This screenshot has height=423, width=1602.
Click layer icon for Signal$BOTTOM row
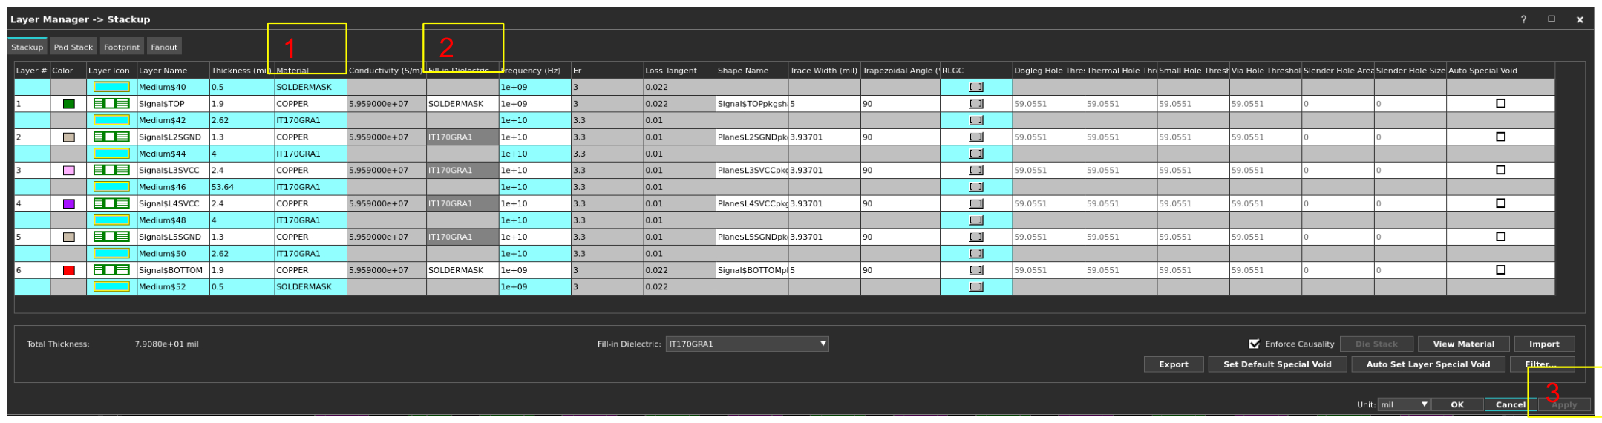tap(111, 270)
